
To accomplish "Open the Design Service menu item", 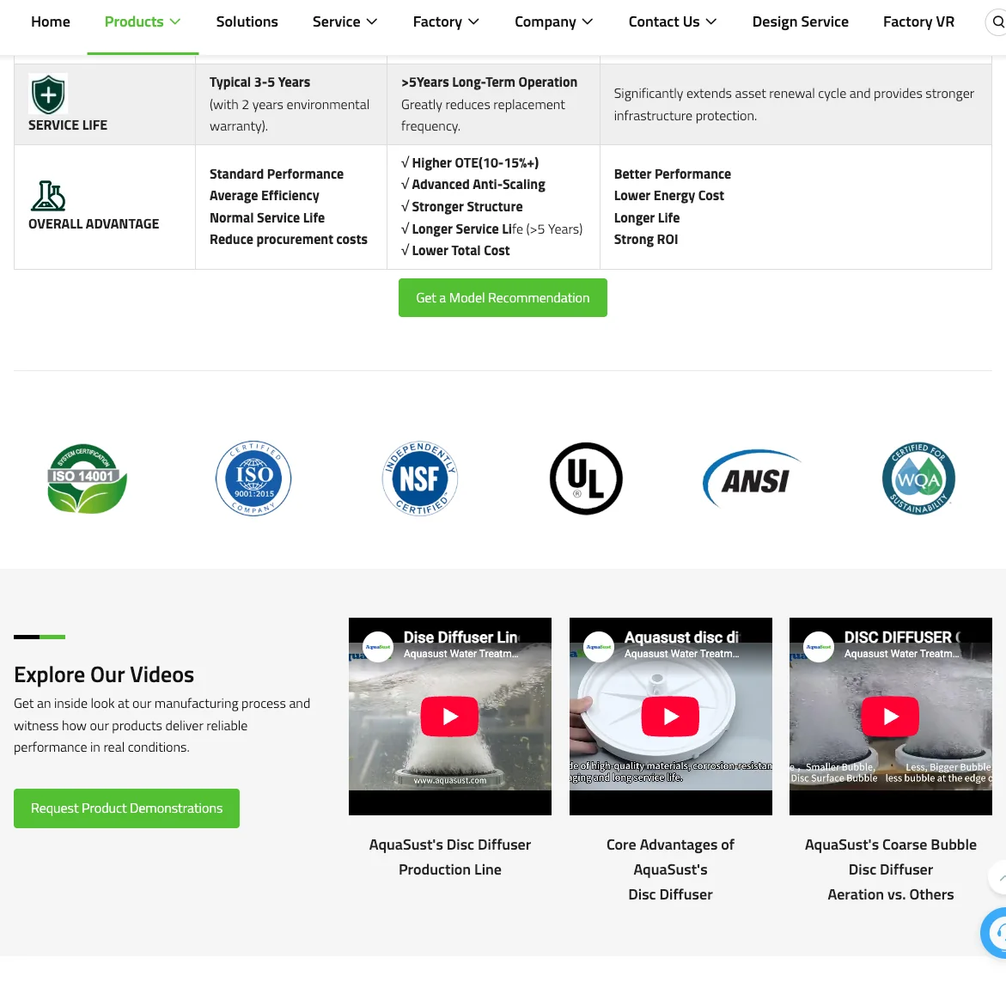I will [800, 21].
